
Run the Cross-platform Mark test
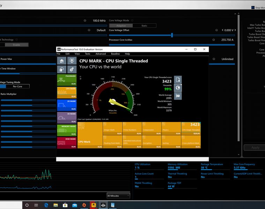[x=191, y=142]
